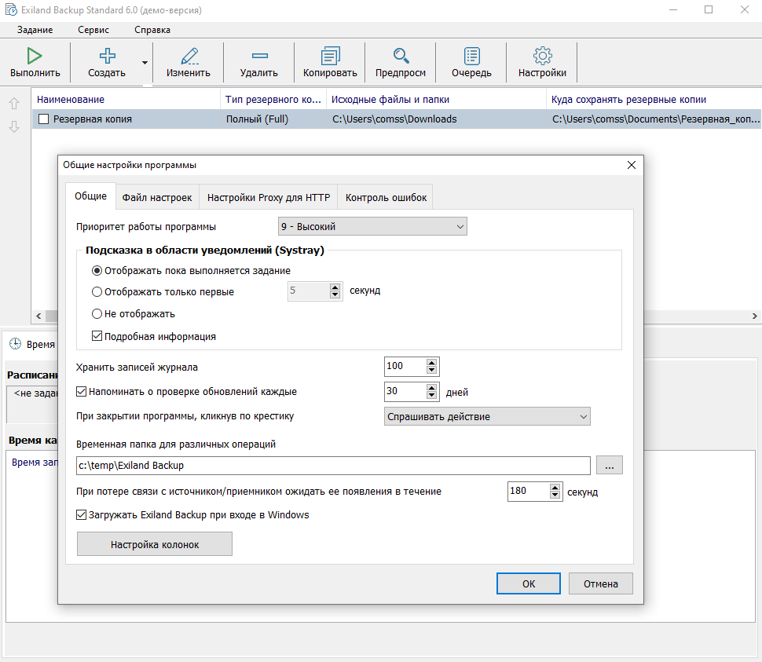Click the temporary folder path field

coord(333,466)
